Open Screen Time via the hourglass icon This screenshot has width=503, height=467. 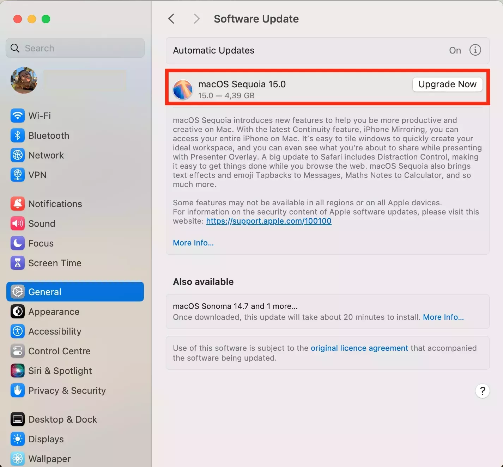[x=17, y=263]
